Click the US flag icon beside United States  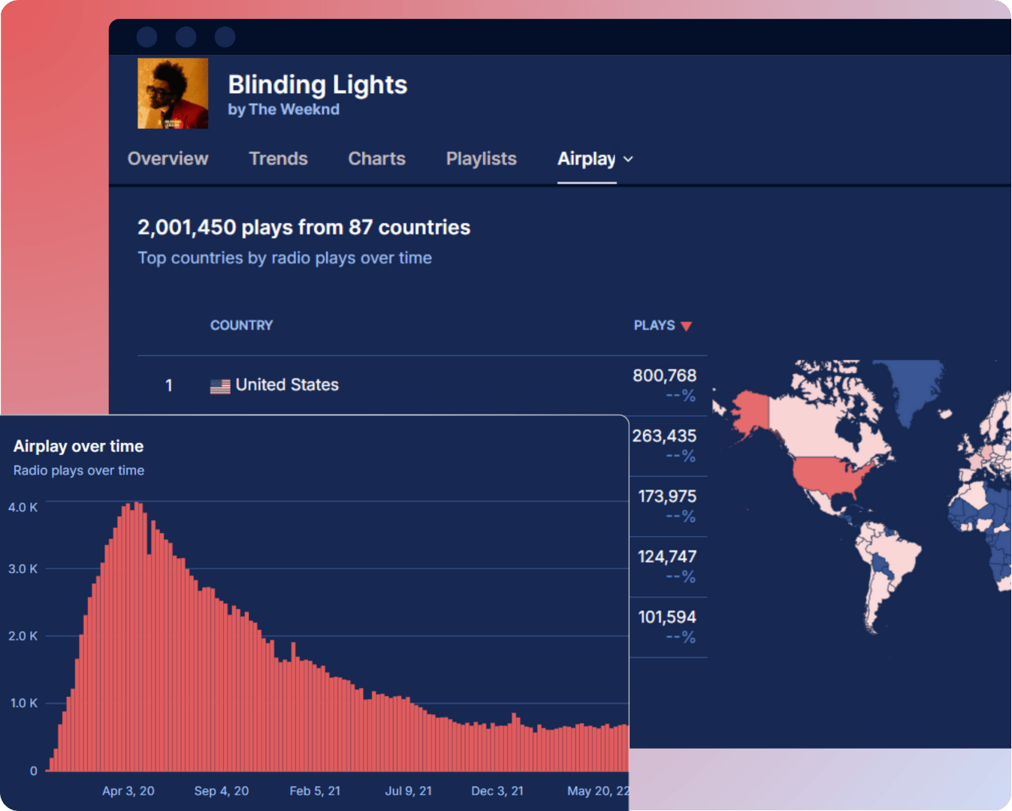pos(218,385)
